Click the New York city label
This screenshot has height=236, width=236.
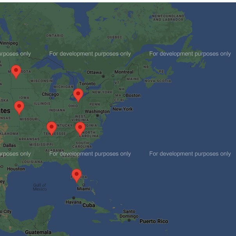coord(123,109)
